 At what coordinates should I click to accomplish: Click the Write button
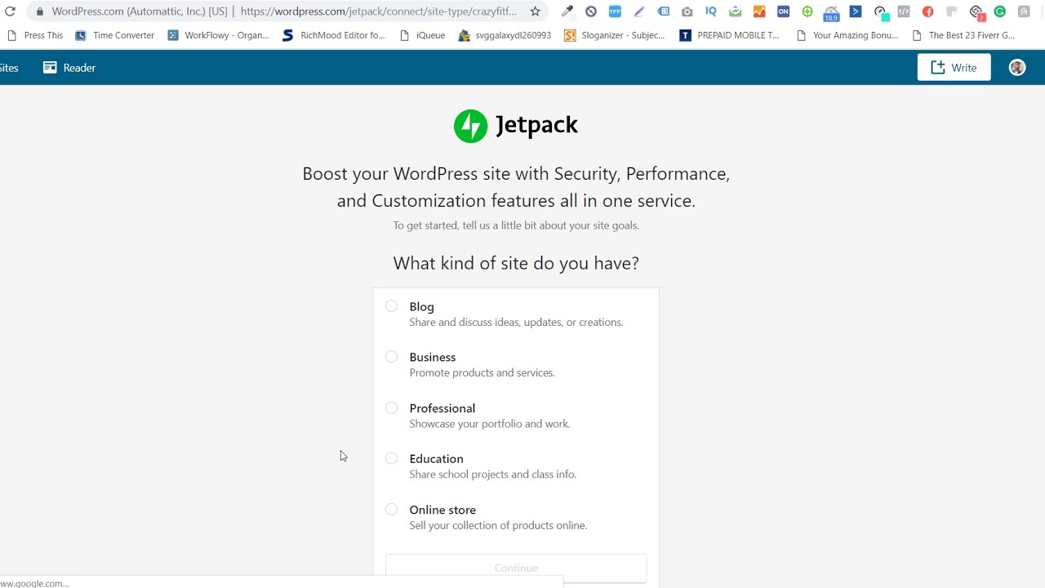point(954,68)
